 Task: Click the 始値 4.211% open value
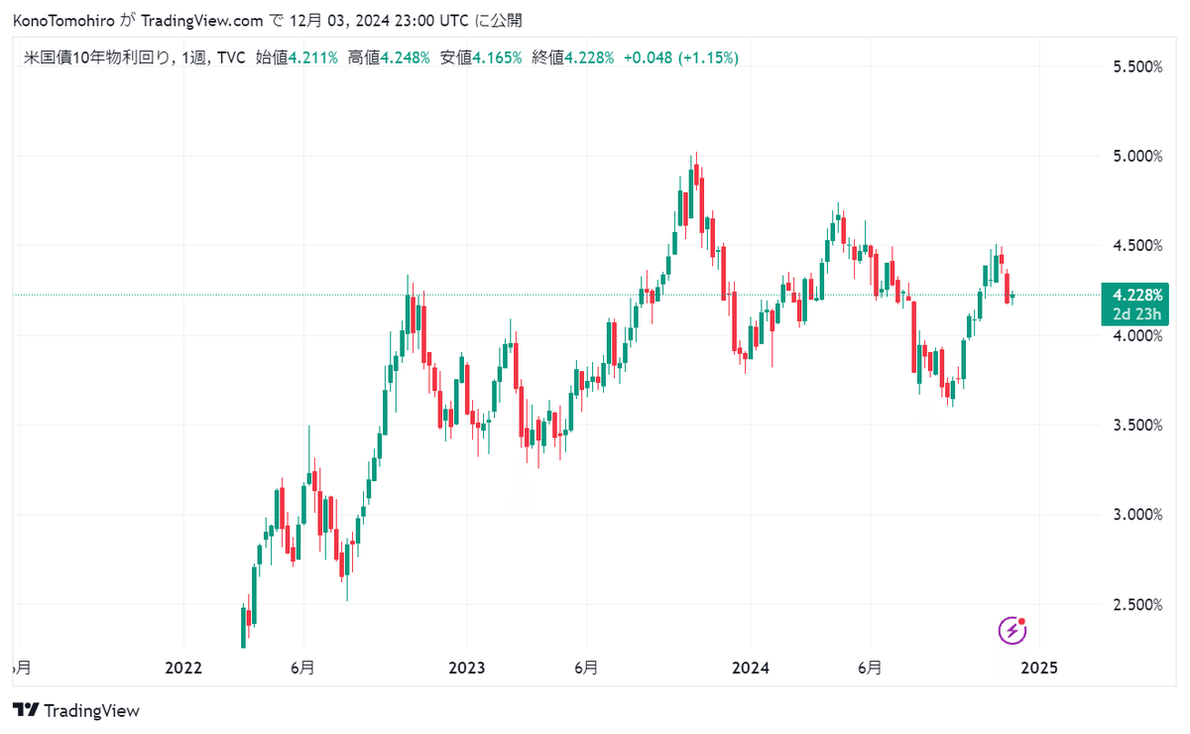(x=297, y=59)
